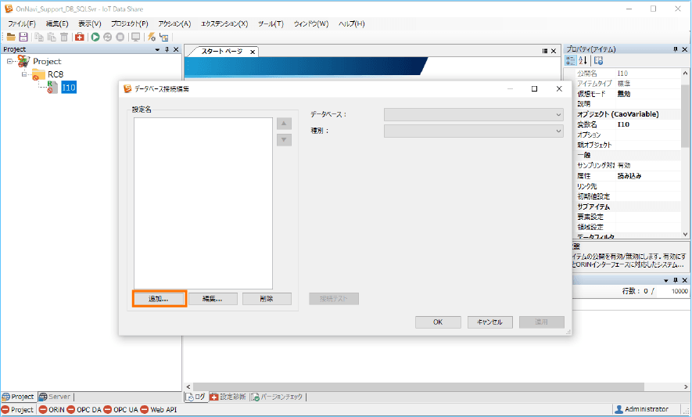Open the プロジェクト(P) menu
The image size is (692, 417).
[129, 24]
